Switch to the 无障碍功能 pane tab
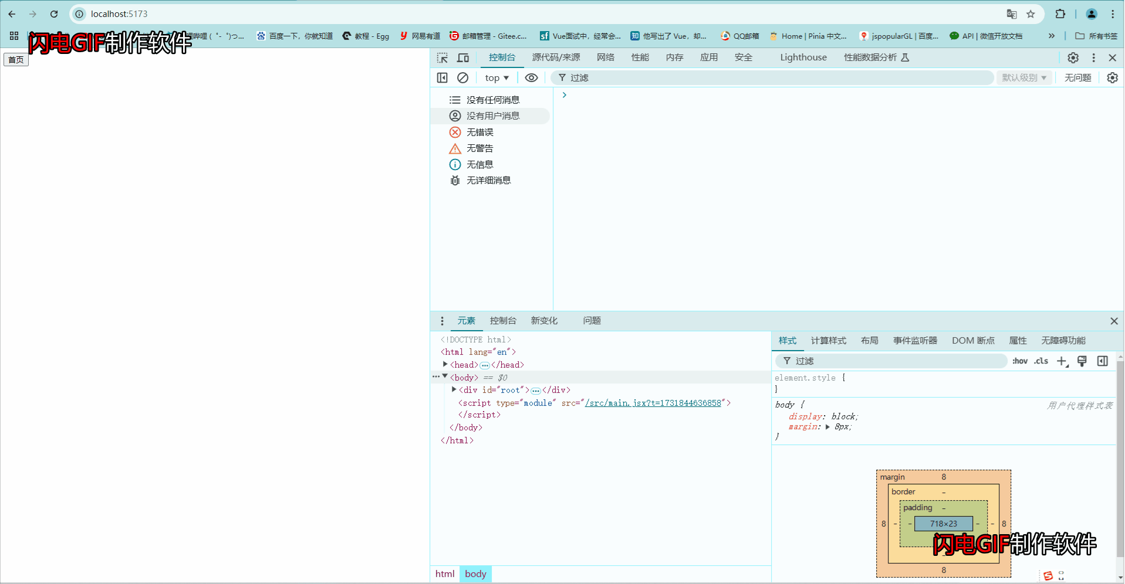Viewport: 1125px width, 584px height. (x=1063, y=341)
